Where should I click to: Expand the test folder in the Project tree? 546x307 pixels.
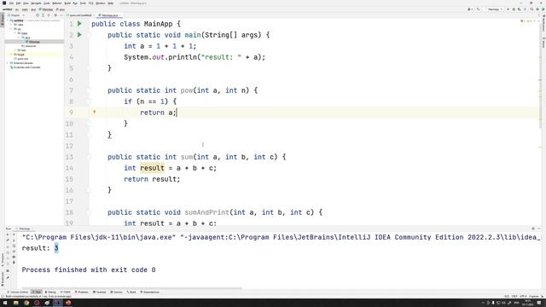[15, 50]
